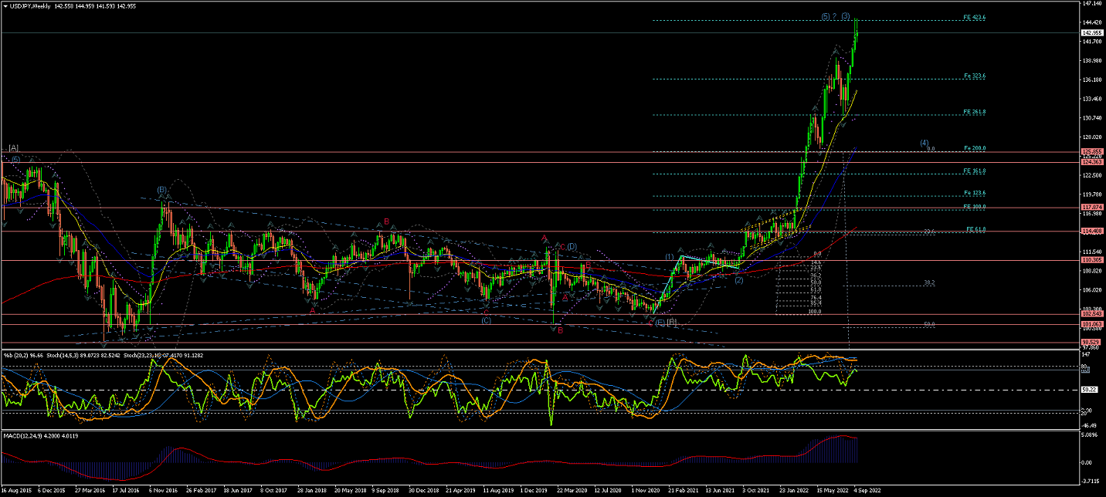Click the 117.874 horizontal line price tag

(x=1090, y=207)
